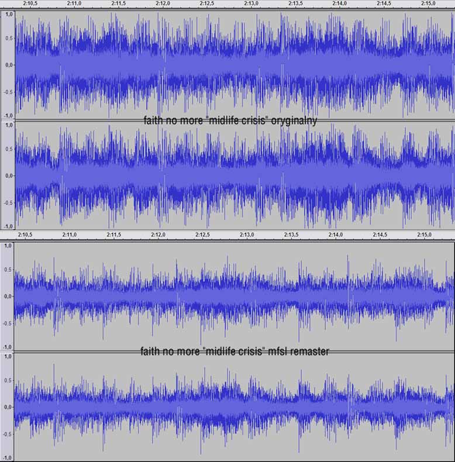
Task: Click the -0,5 scale label of original's second channel
Action: click(x=8, y=203)
